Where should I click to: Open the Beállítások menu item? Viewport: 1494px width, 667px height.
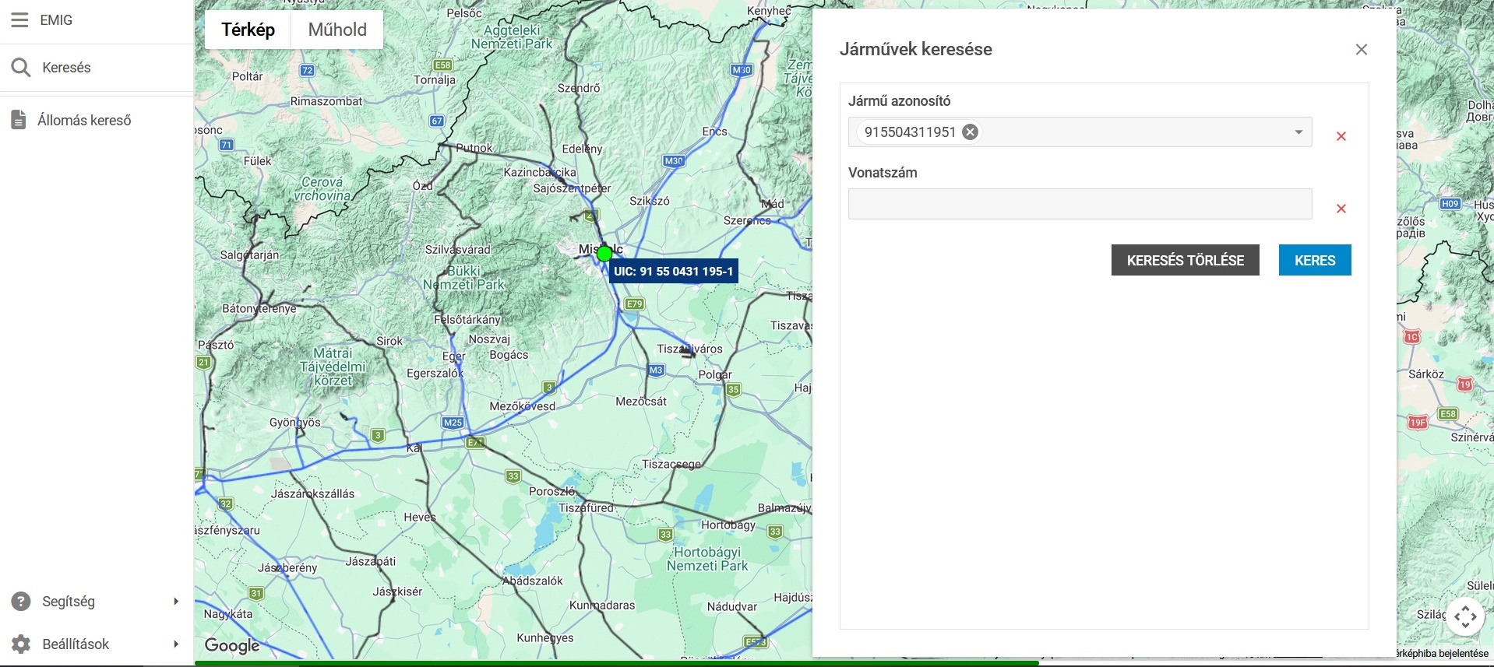pos(76,644)
